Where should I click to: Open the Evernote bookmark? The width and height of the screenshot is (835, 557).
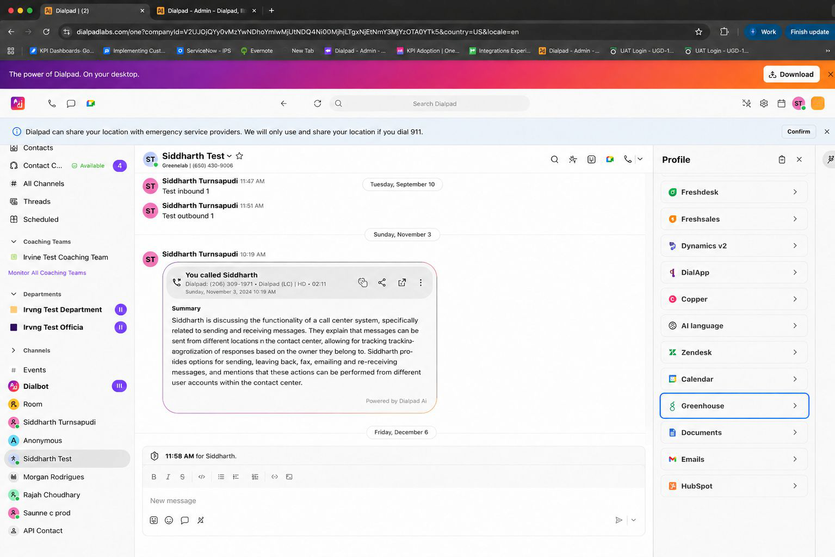[x=256, y=51]
